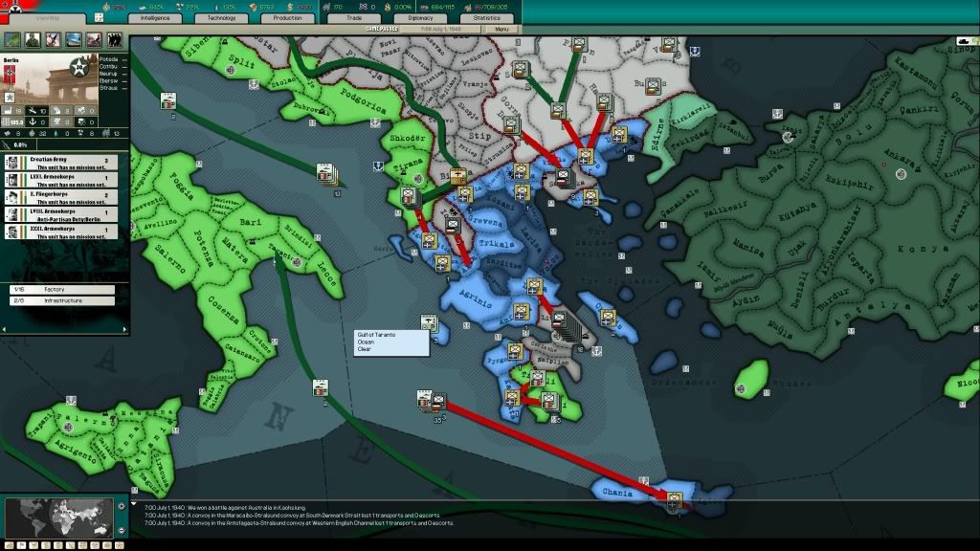The width and height of the screenshot is (980, 551).
Task: Open the Diplomacy tab
Action: 420,17
